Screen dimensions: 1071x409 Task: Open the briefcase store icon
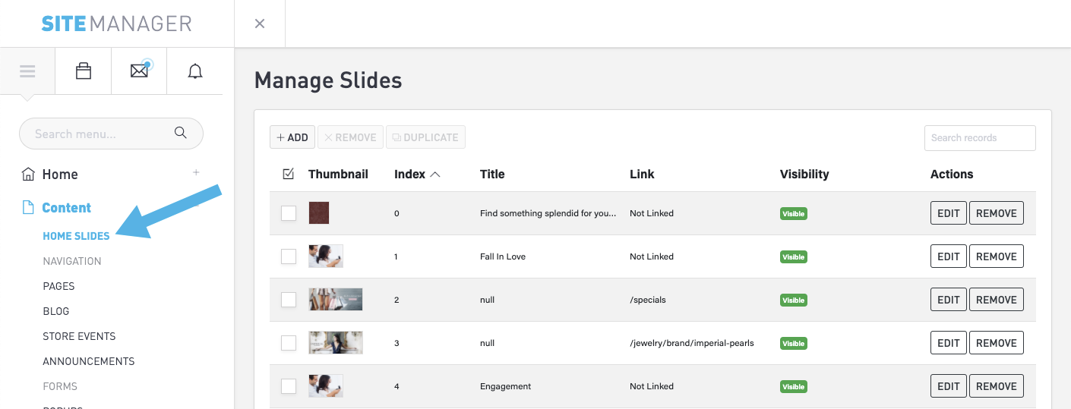84,71
